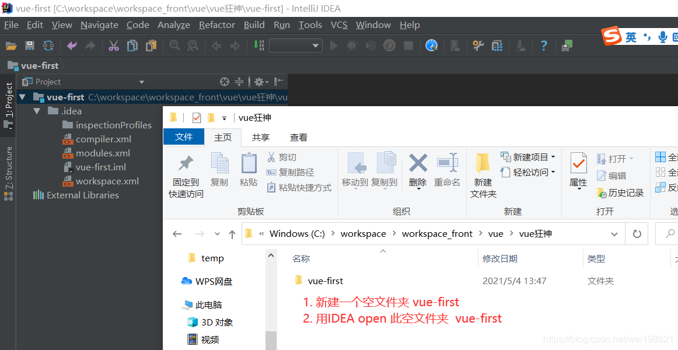Select the vue-first folder in file list
The image size is (678, 350).
pos(325,281)
